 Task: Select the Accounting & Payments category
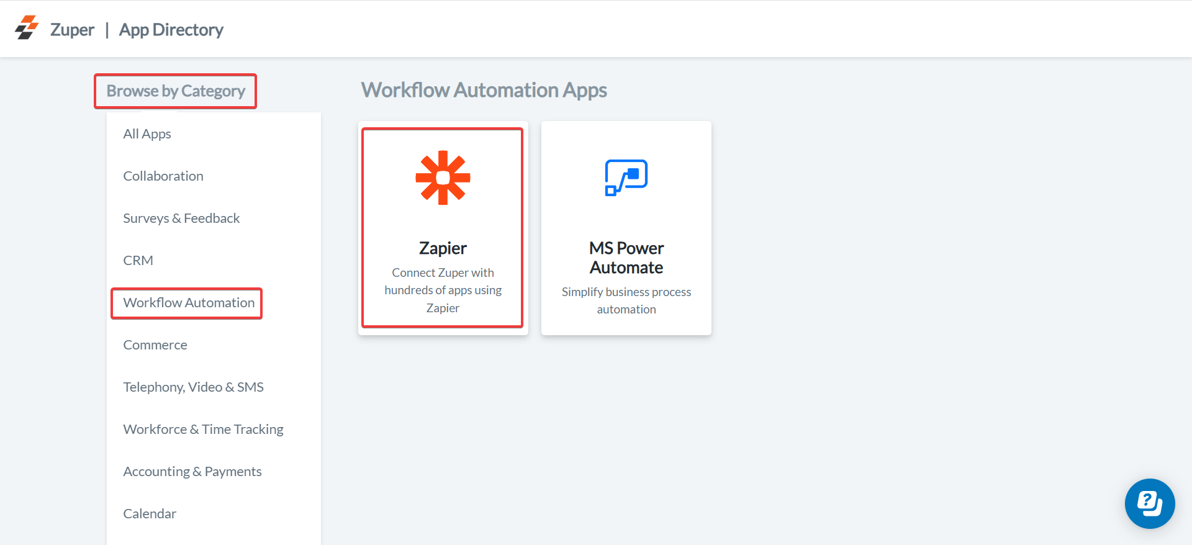pos(192,472)
